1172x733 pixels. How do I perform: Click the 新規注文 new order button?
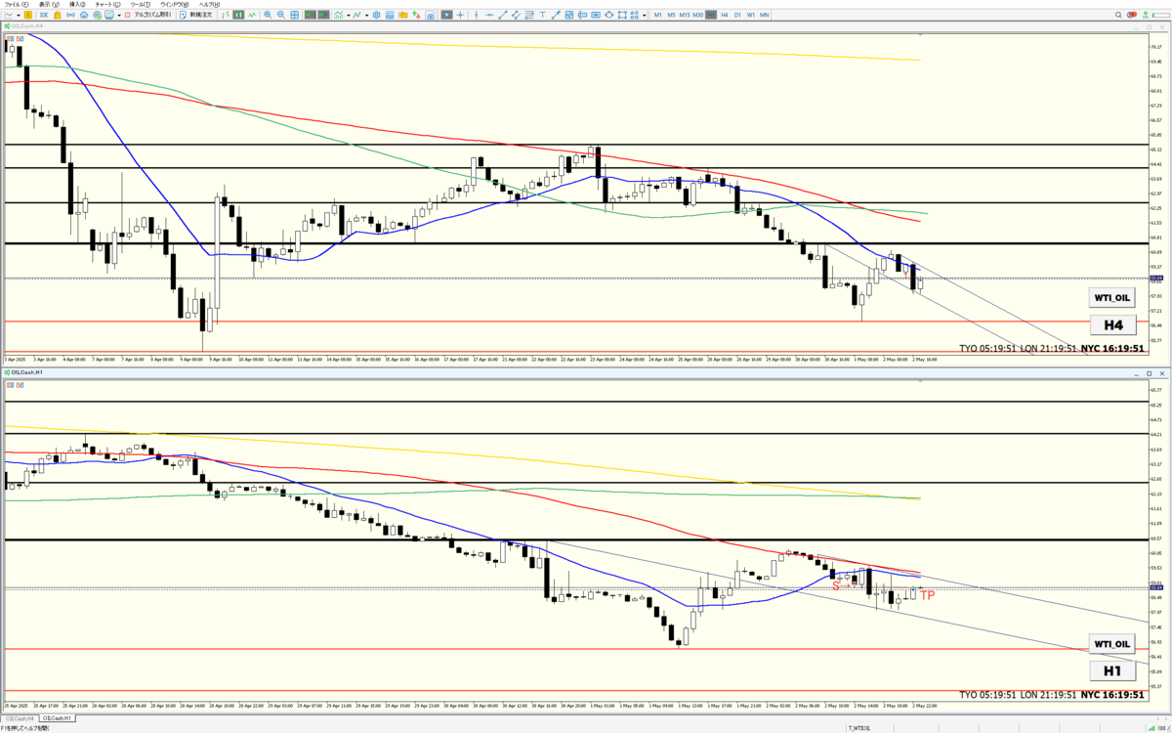tap(195, 15)
